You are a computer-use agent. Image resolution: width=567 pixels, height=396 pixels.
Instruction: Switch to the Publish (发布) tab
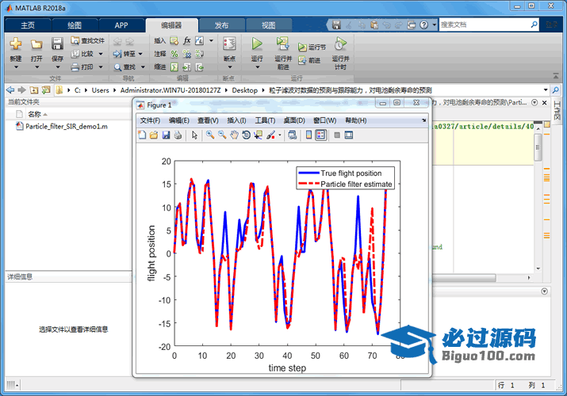click(x=222, y=25)
